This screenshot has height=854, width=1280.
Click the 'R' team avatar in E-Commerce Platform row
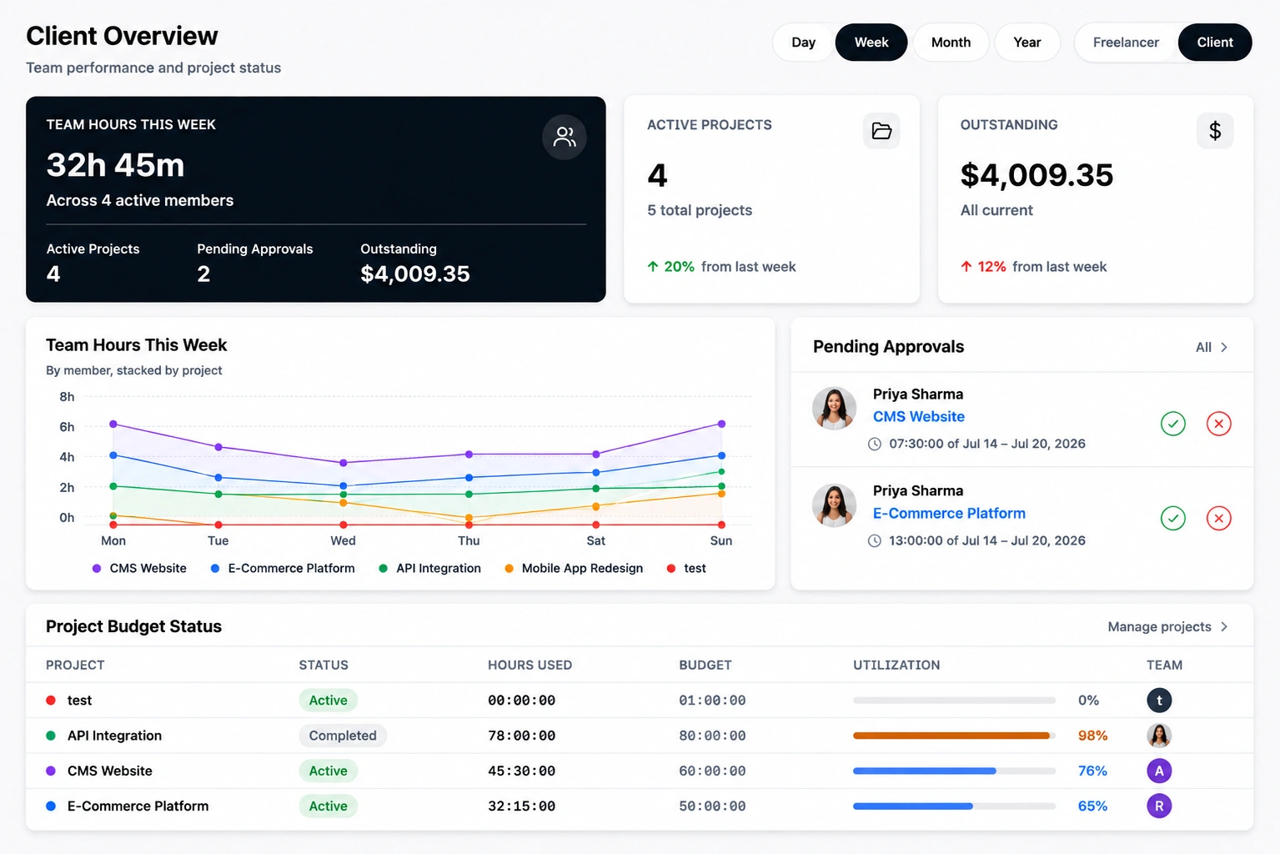point(1159,806)
